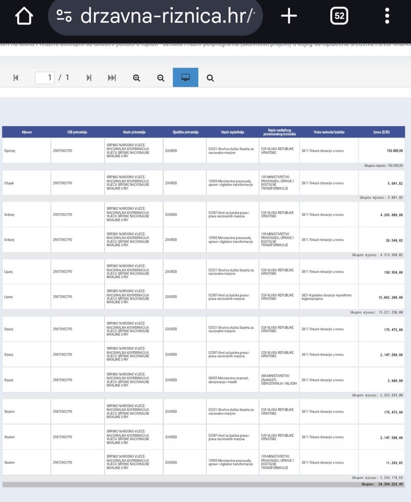The width and height of the screenshot is (411, 502).
Task: Open the browser three-dot menu
Action: 387,16
